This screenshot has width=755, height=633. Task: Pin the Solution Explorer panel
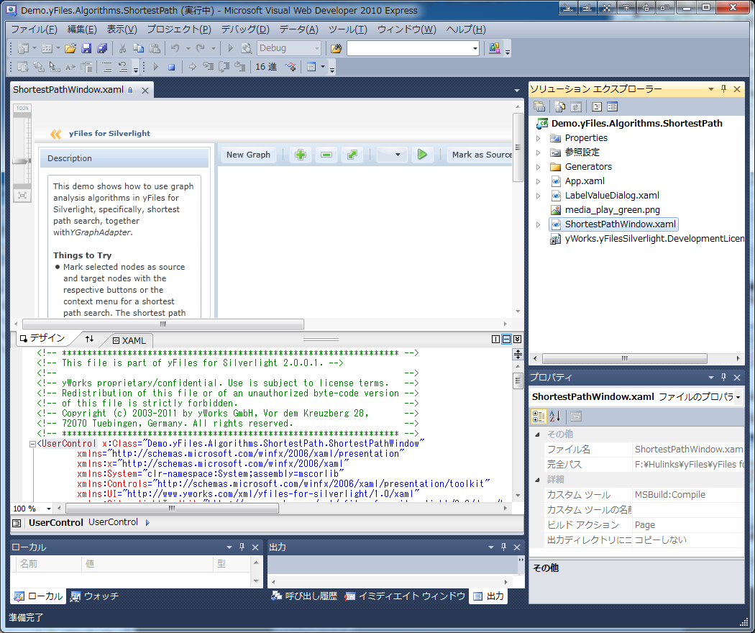pyautogui.click(x=723, y=88)
